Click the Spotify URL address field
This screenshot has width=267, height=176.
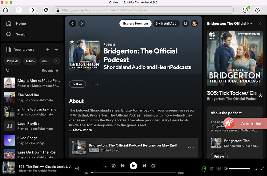144,10
